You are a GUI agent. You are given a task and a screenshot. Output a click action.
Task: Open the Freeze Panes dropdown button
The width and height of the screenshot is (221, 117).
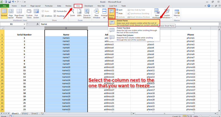(x=112, y=14)
